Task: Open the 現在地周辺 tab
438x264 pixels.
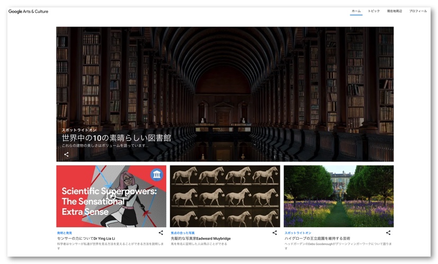Action: click(394, 11)
